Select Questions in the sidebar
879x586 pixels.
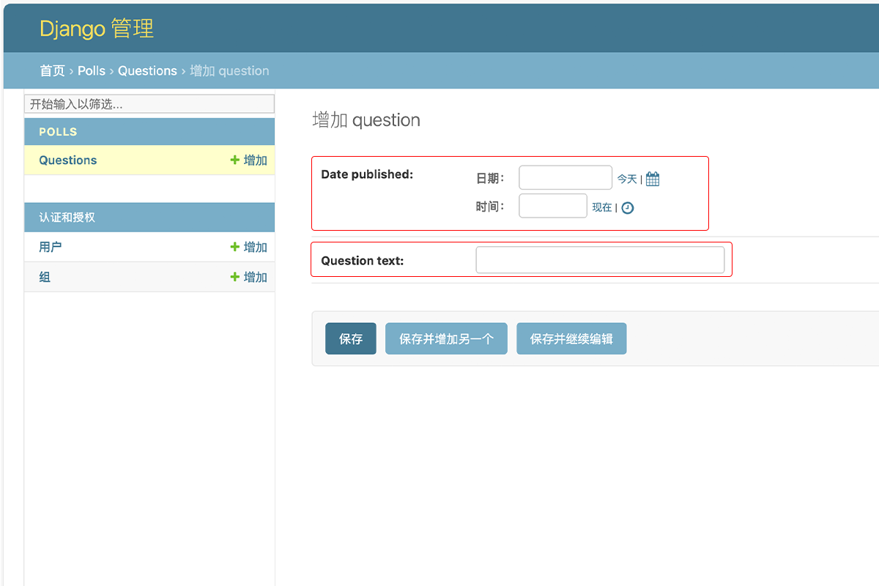(x=68, y=160)
